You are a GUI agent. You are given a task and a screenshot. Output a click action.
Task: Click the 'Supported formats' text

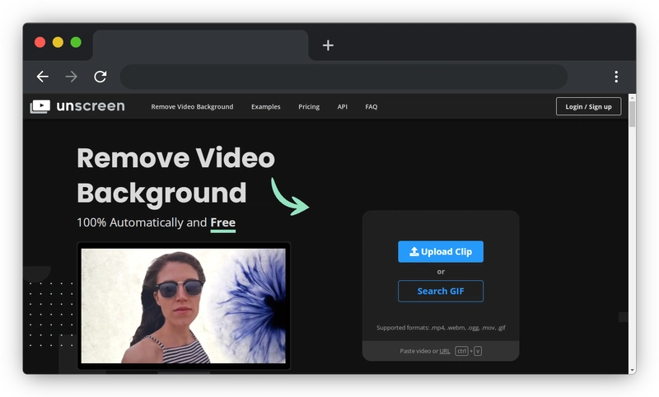click(x=441, y=327)
